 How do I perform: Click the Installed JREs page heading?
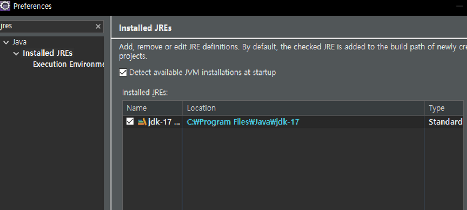click(x=145, y=28)
